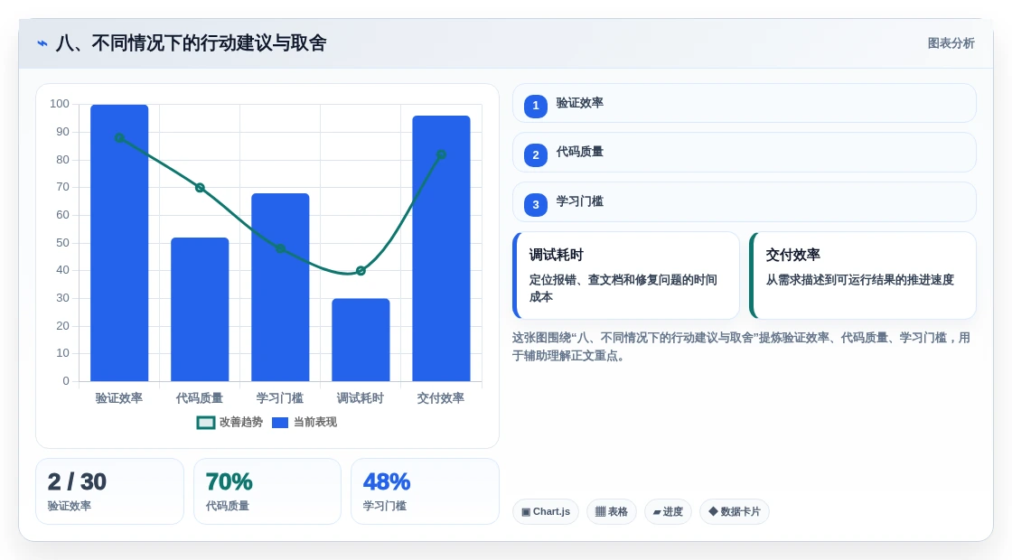Click the trend line point above 验证效率
Screen dimensions: 1012x560
119,137
